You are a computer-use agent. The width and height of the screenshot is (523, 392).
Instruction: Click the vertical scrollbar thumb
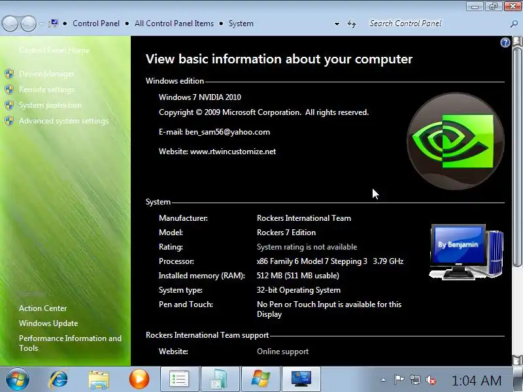(517, 157)
